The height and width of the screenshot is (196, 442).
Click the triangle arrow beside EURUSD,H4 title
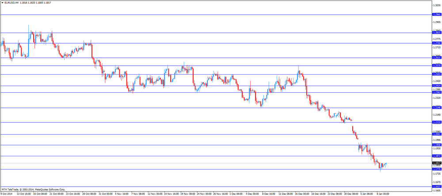point(3,2)
